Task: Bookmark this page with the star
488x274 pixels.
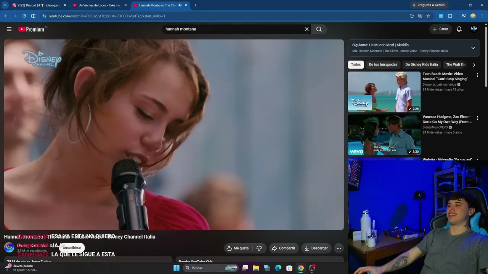Action: pos(428,16)
